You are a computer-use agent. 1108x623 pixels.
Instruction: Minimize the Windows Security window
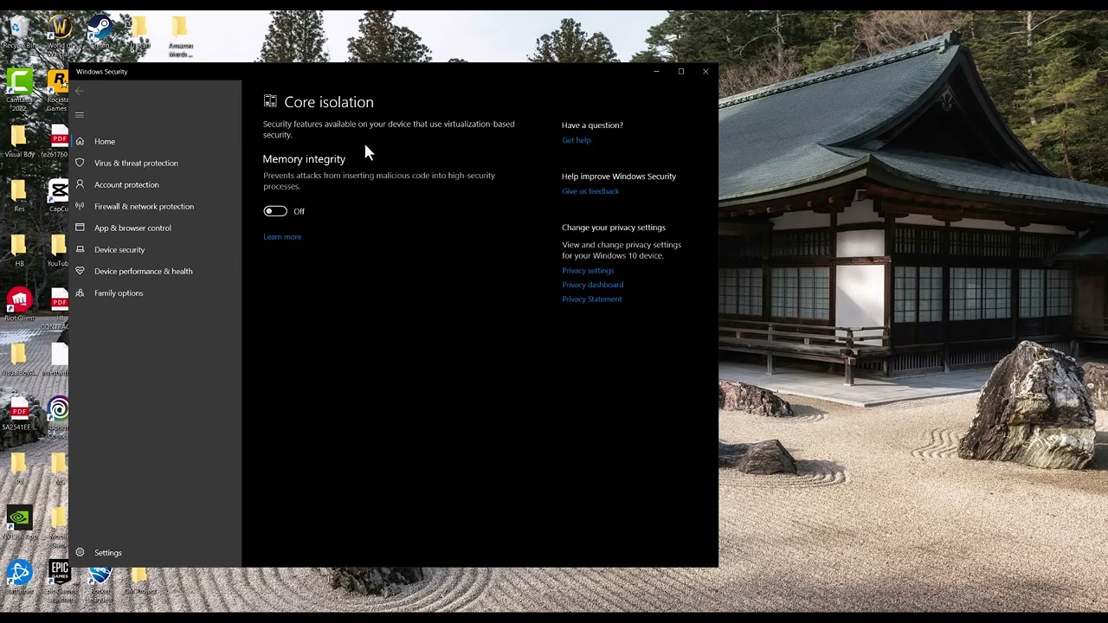click(656, 71)
